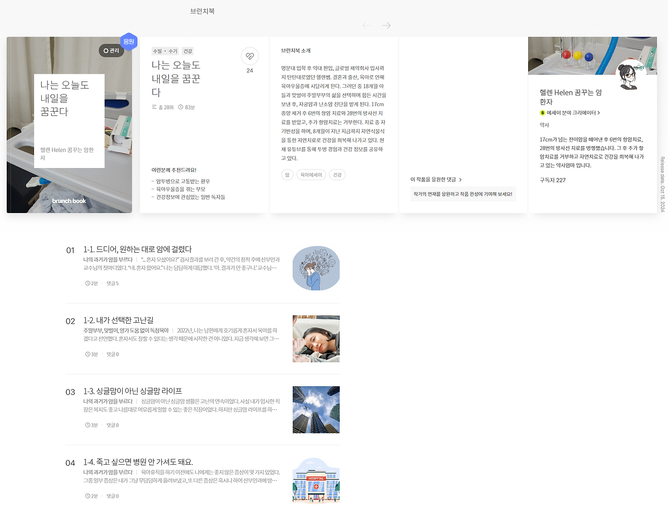This screenshot has width=668, height=508.
Task: Click the 육아에세이 tag chip
Action: [311, 174]
